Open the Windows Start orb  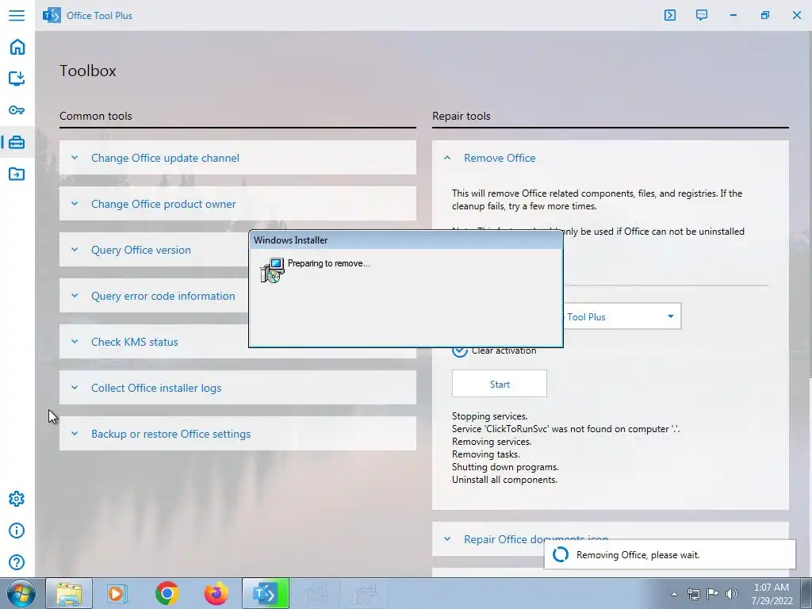21,593
